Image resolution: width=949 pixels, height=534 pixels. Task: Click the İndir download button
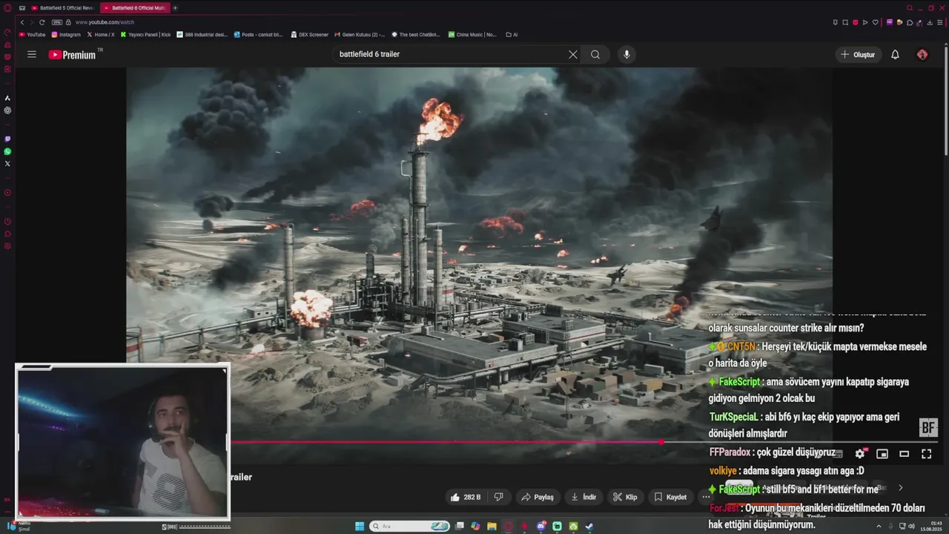583,497
